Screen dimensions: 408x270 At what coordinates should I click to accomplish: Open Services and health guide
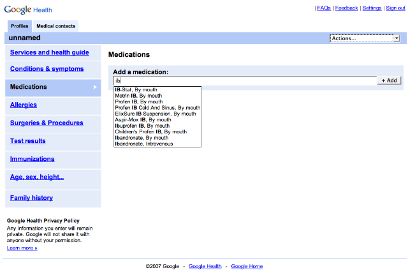point(50,52)
